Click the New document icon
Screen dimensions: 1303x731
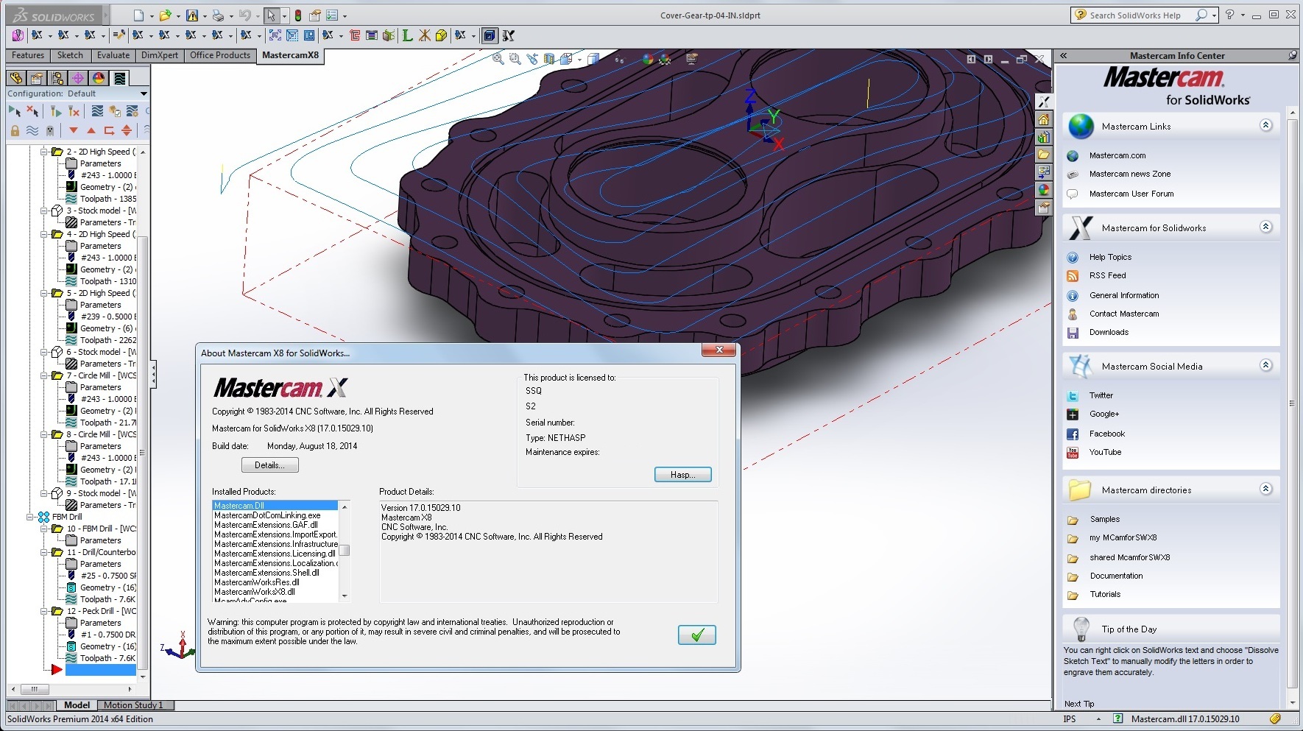click(x=138, y=15)
